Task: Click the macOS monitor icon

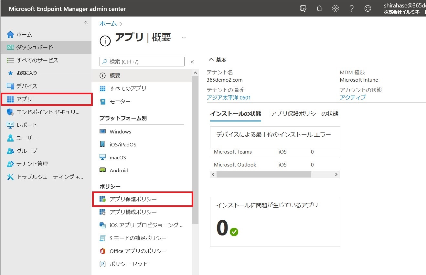Action: click(102, 157)
